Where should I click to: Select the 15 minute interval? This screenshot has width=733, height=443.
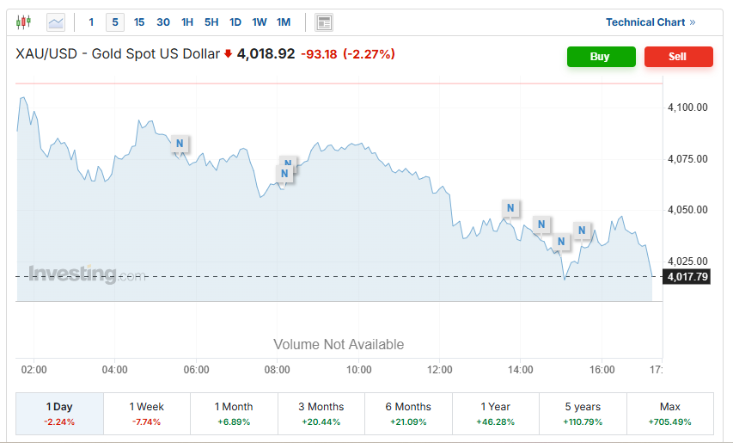tap(139, 22)
